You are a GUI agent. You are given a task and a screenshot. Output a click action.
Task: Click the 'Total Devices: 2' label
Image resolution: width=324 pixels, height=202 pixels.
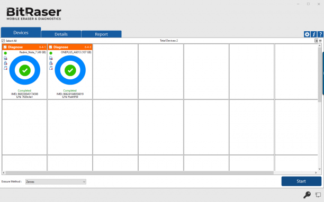[x=169, y=41]
